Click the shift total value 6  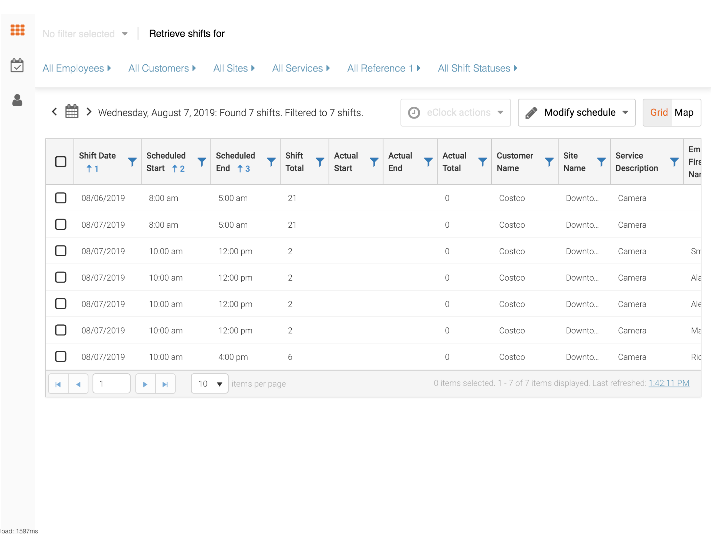pos(290,357)
